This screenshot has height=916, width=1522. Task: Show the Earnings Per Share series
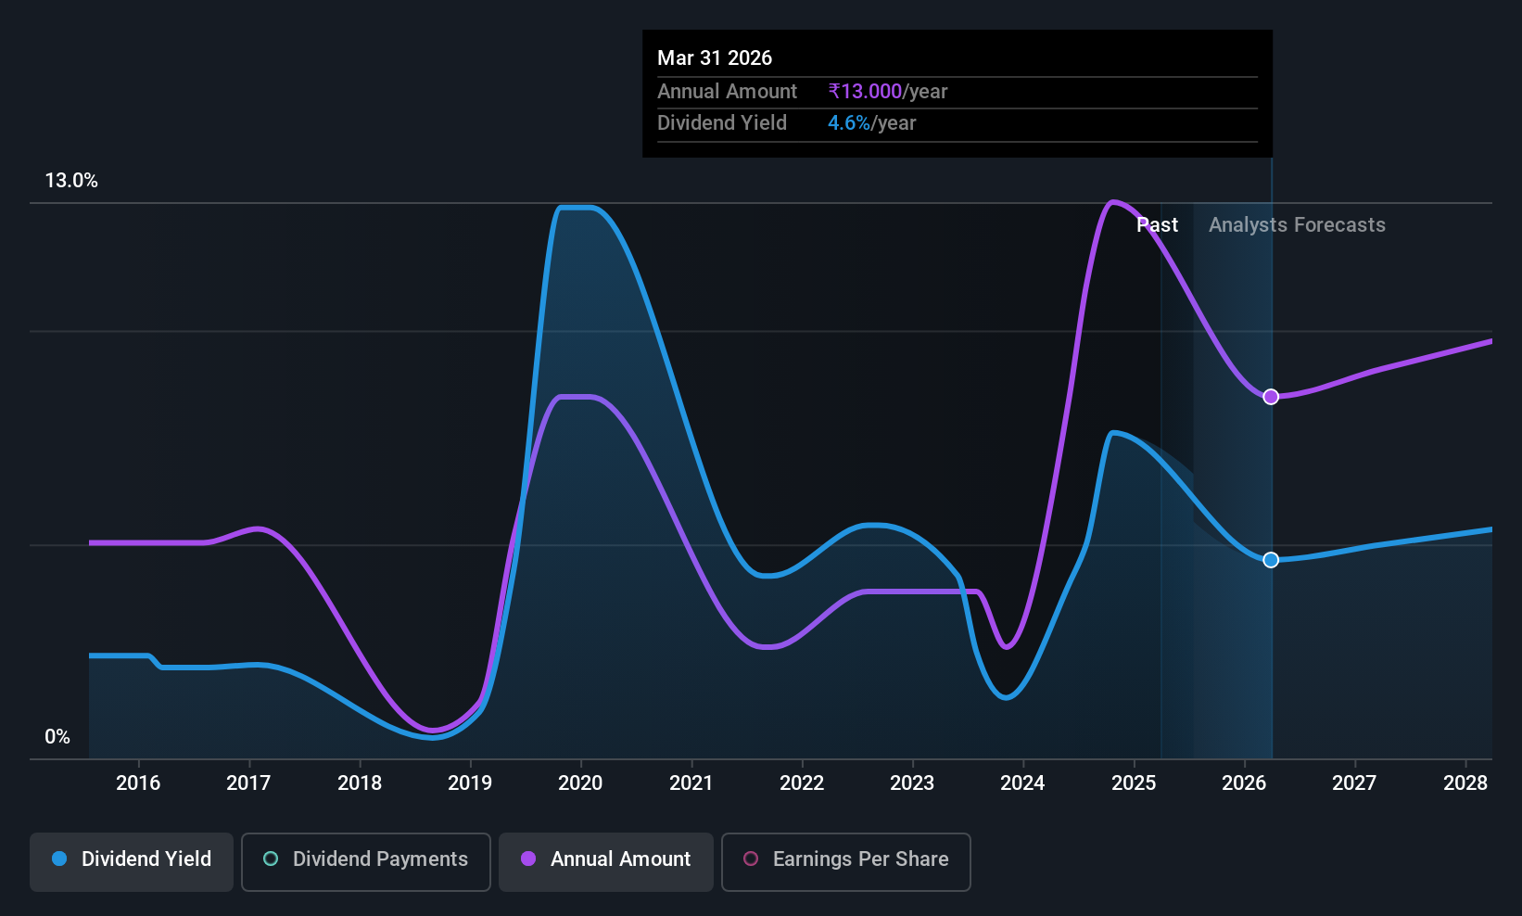pos(846,862)
